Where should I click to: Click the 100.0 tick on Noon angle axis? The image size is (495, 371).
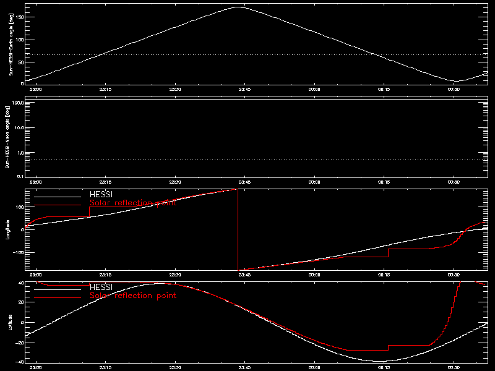click(18, 103)
